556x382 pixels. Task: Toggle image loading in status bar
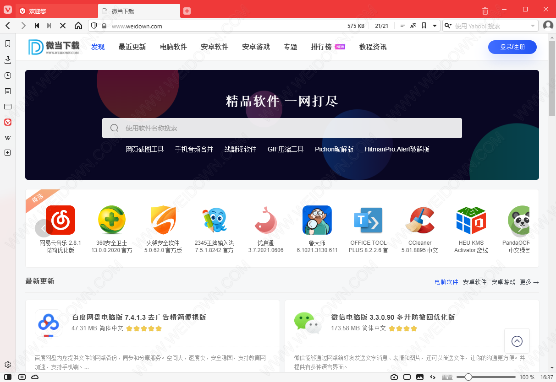point(420,377)
